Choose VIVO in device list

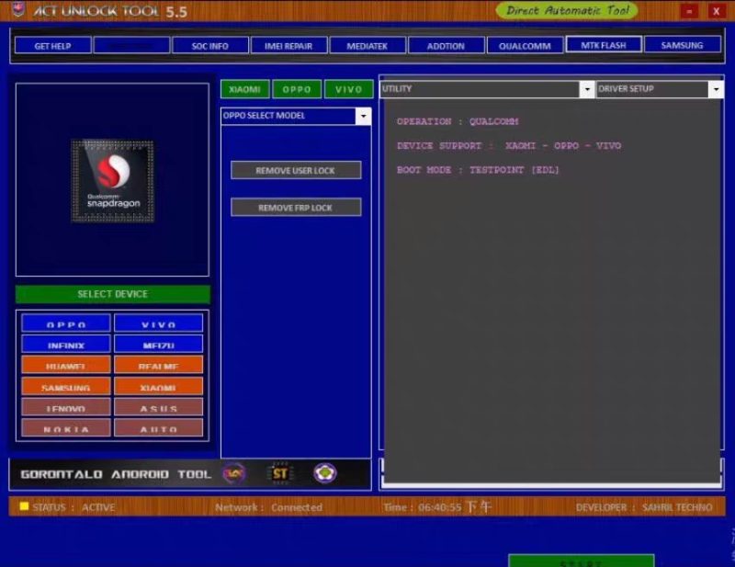point(158,323)
